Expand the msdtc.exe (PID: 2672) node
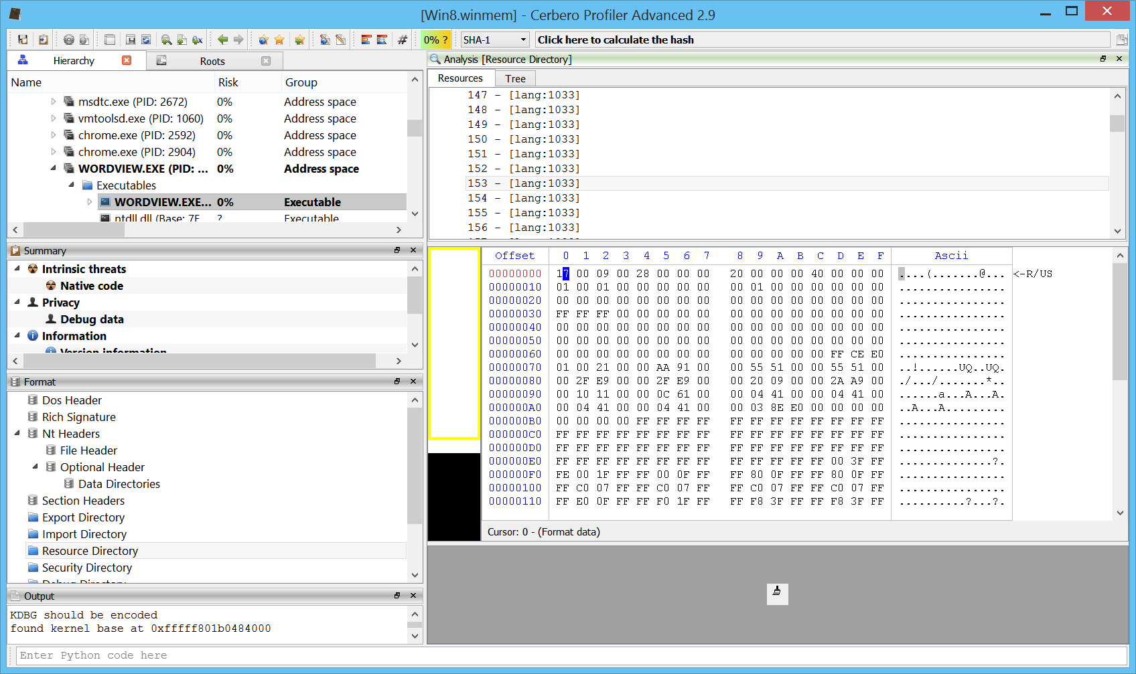This screenshot has width=1136, height=674. pyautogui.click(x=54, y=102)
